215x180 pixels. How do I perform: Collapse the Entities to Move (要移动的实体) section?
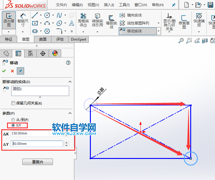70,82
